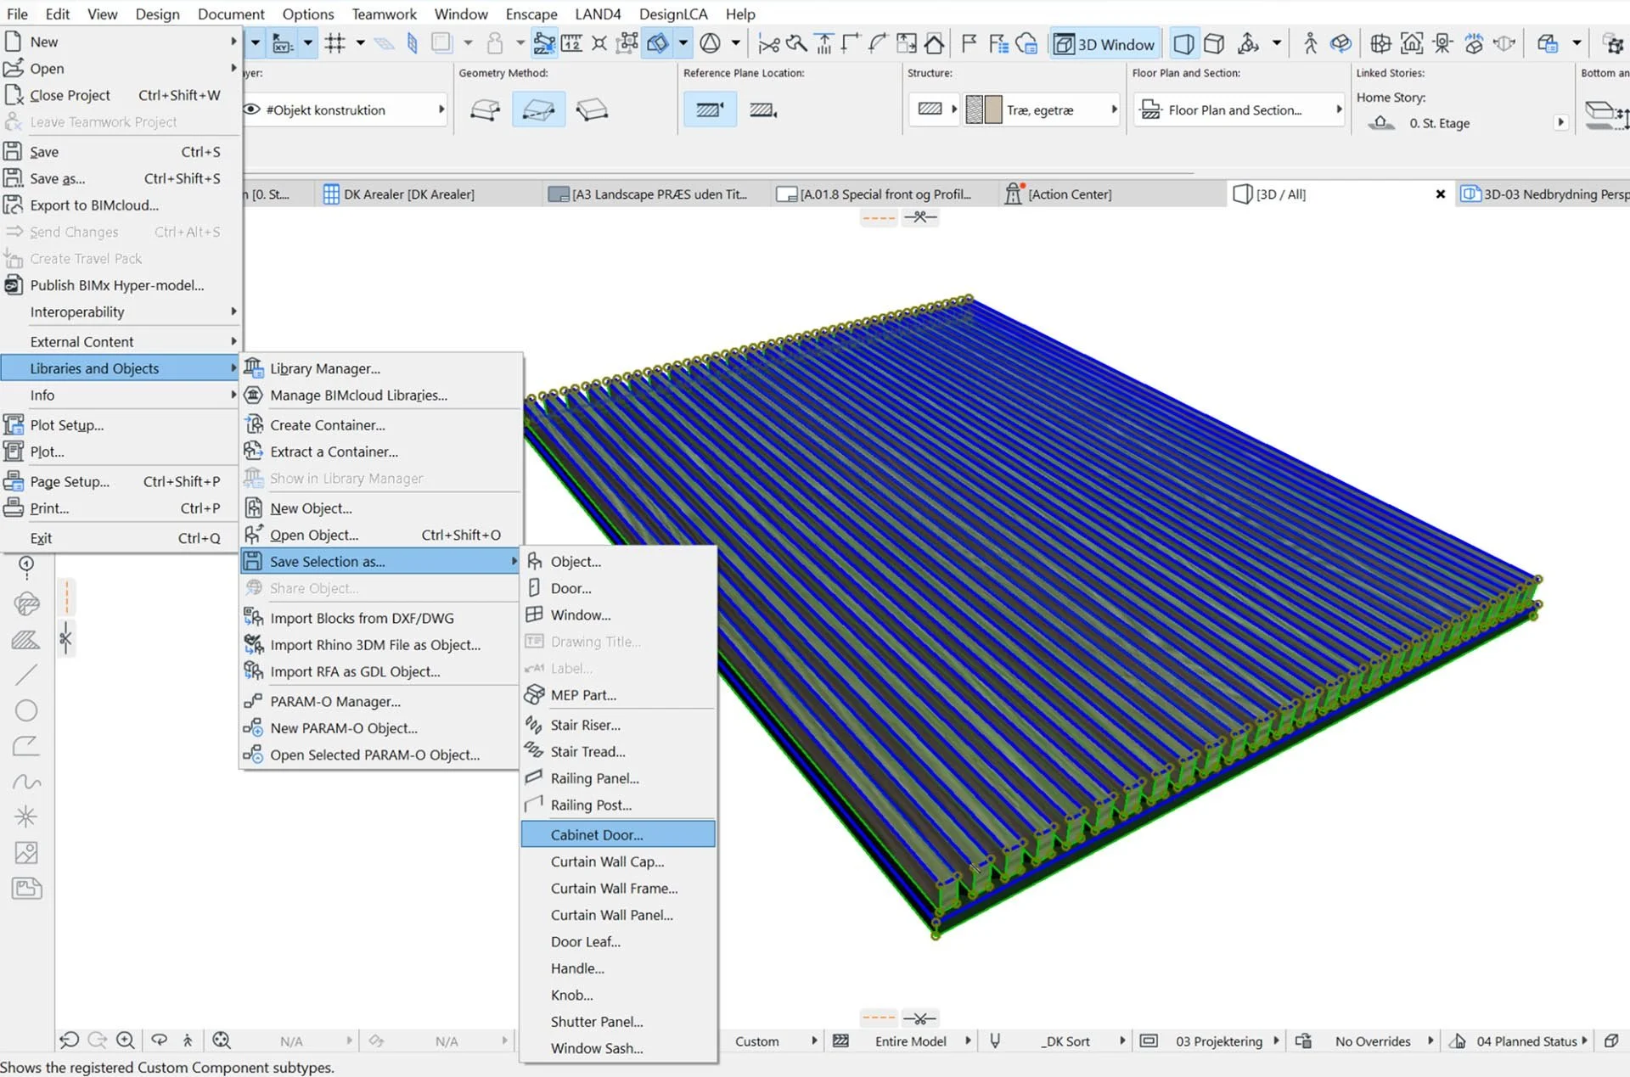Screen dimensions: 1630x1077
Task: Click the fill hatch tool icon
Action: point(26,640)
